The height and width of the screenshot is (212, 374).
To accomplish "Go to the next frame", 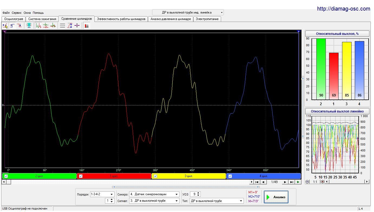I will click(x=285, y=182).
